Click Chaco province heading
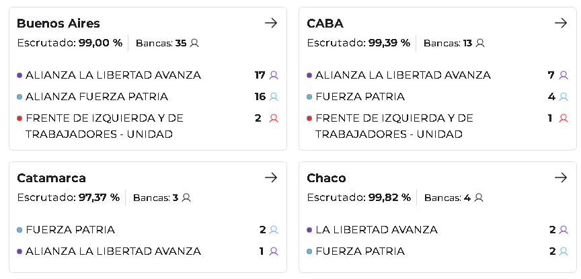Image resolution: width=581 pixels, height=279 pixels. tap(326, 178)
